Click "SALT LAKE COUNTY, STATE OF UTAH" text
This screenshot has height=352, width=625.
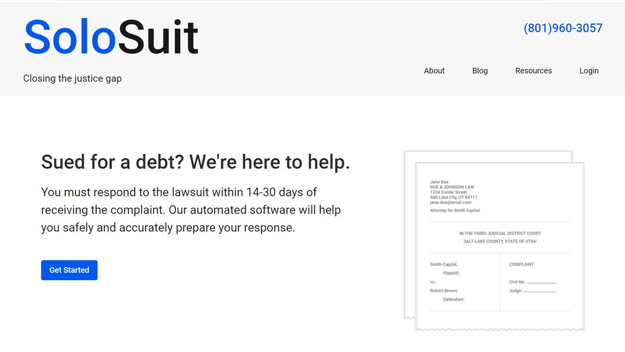tap(500, 241)
